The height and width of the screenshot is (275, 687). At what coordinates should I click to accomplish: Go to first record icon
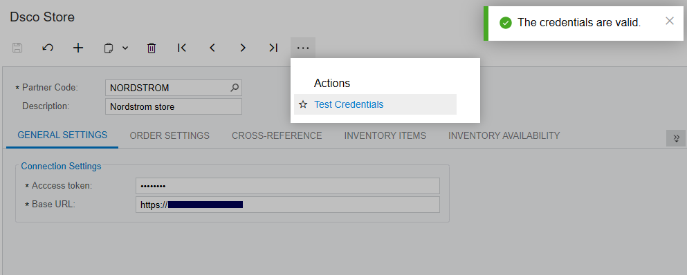(182, 48)
